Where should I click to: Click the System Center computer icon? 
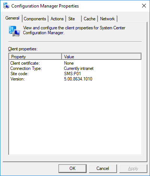click(x=15, y=31)
